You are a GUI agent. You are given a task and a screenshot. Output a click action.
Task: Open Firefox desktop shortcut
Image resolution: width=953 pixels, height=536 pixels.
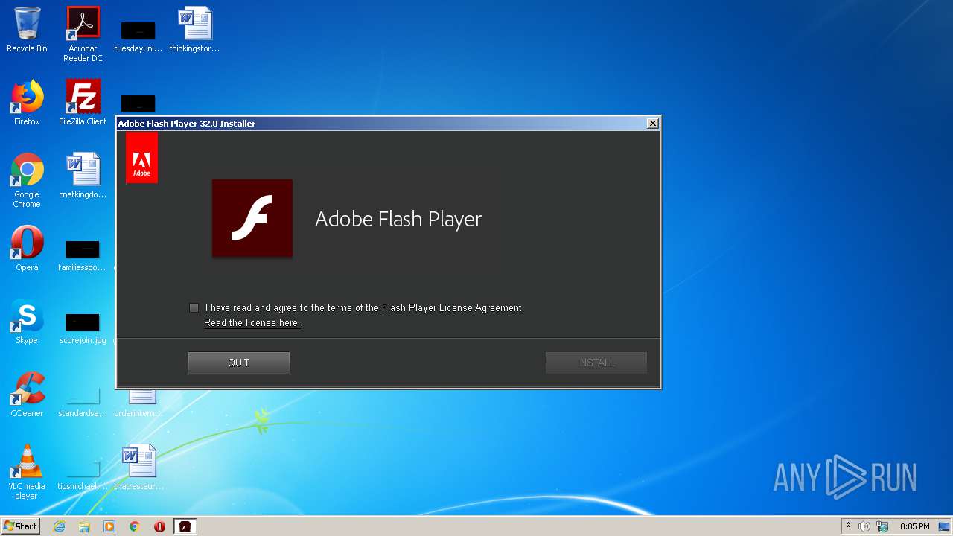[27, 103]
